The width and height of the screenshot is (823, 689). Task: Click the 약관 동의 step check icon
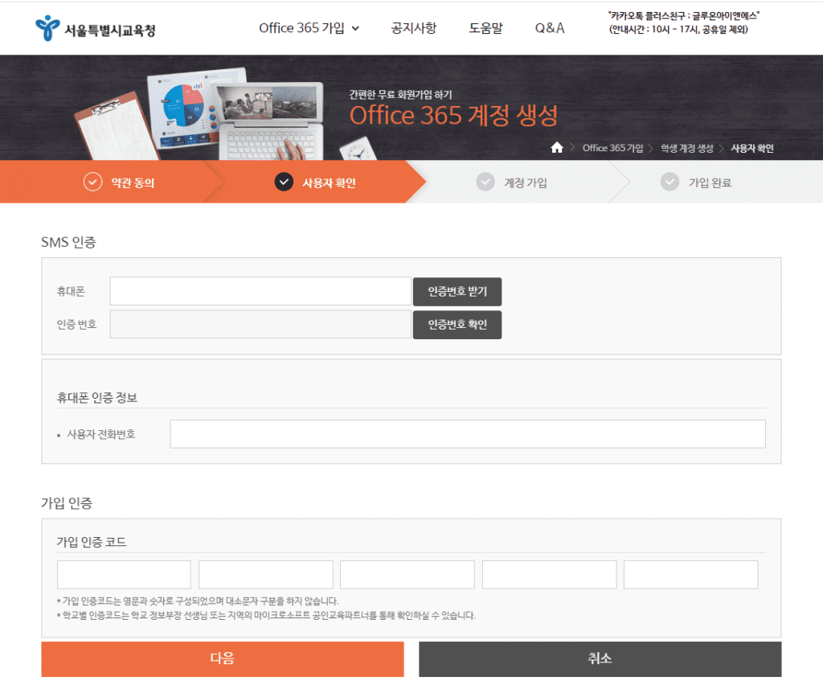click(x=93, y=183)
